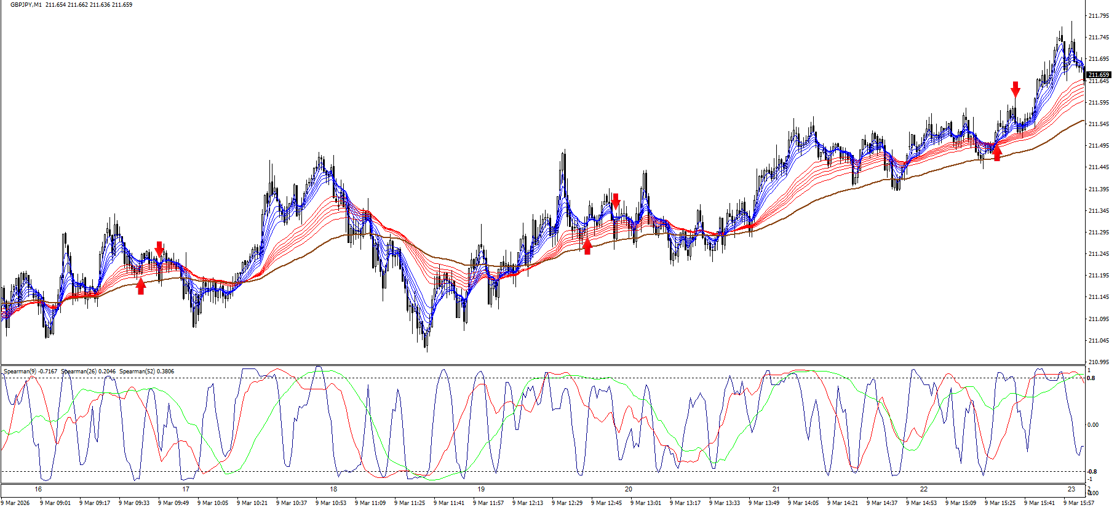
Task: Click the red down arrow in period 22
Action: click(1016, 89)
